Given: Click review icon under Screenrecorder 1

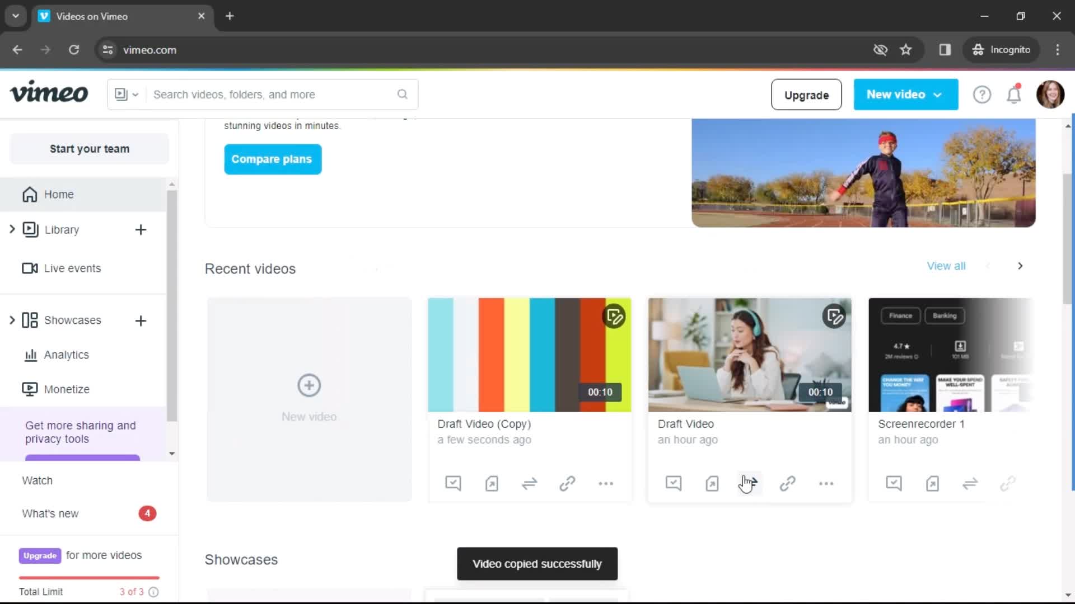Looking at the screenshot, I should (894, 483).
